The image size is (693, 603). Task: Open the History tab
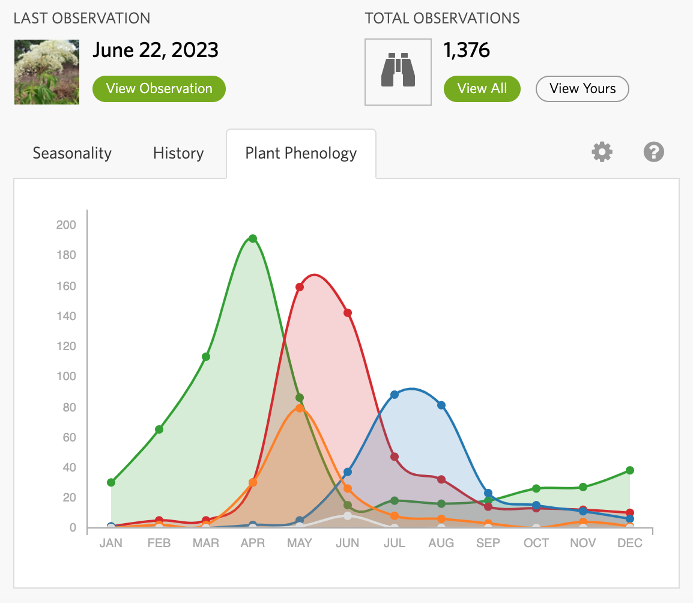pos(178,153)
